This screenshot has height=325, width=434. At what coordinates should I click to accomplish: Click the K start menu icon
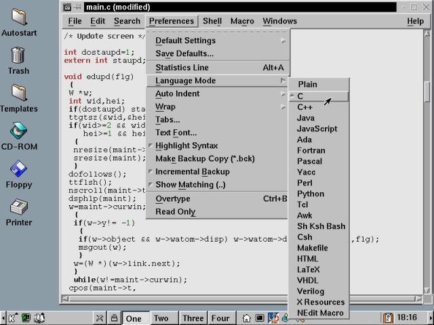[12, 318]
